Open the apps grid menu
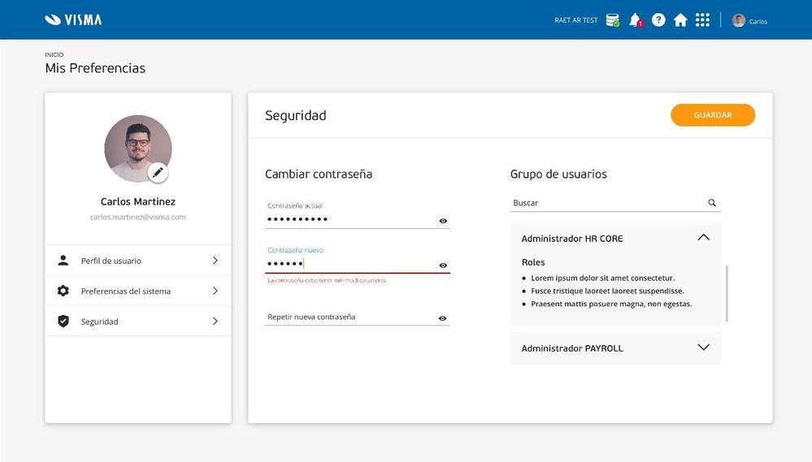 coord(702,20)
